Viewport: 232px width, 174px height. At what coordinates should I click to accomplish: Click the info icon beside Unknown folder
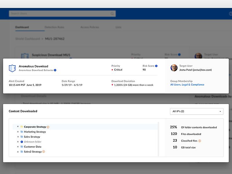click(x=22, y=142)
